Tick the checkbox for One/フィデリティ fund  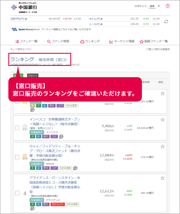tap(17, 157)
